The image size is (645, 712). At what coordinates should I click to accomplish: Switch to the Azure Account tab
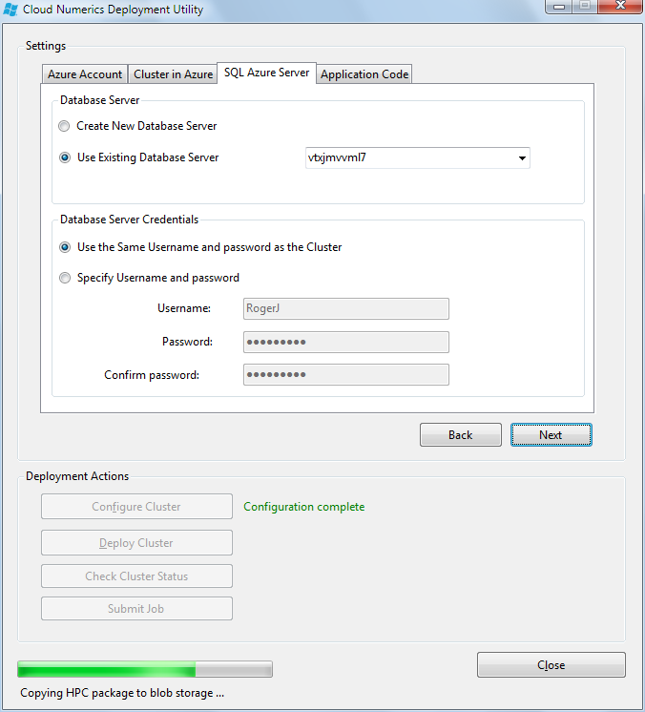(x=84, y=74)
